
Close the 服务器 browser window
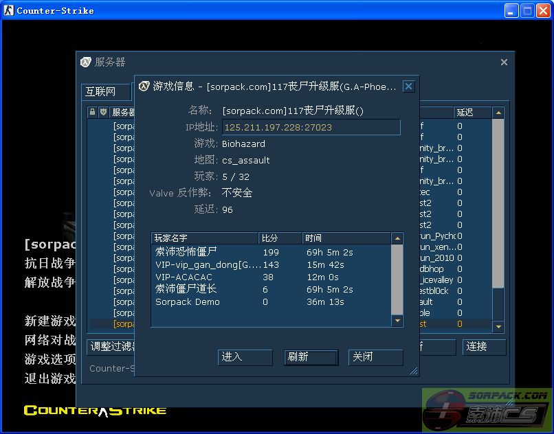pyautogui.click(x=504, y=62)
